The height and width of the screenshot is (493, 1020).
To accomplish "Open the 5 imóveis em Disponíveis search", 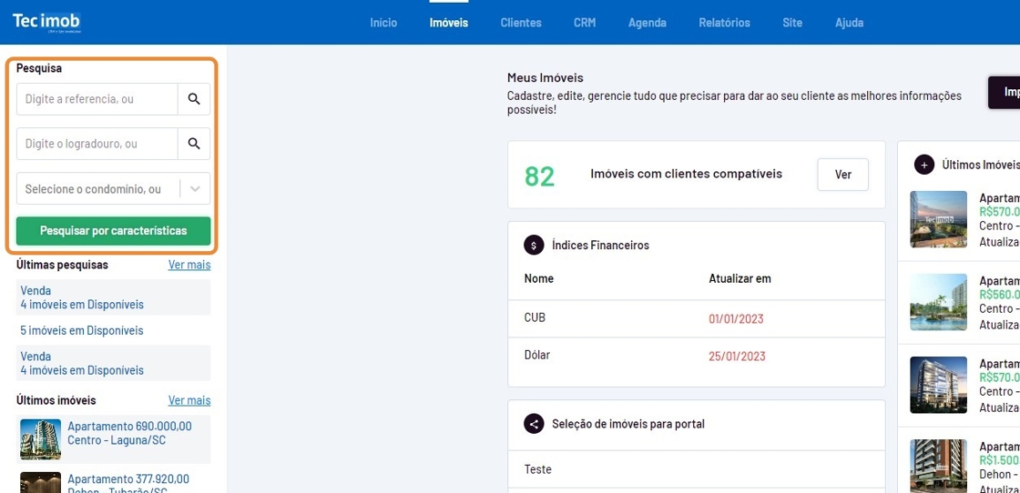I will click(82, 330).
